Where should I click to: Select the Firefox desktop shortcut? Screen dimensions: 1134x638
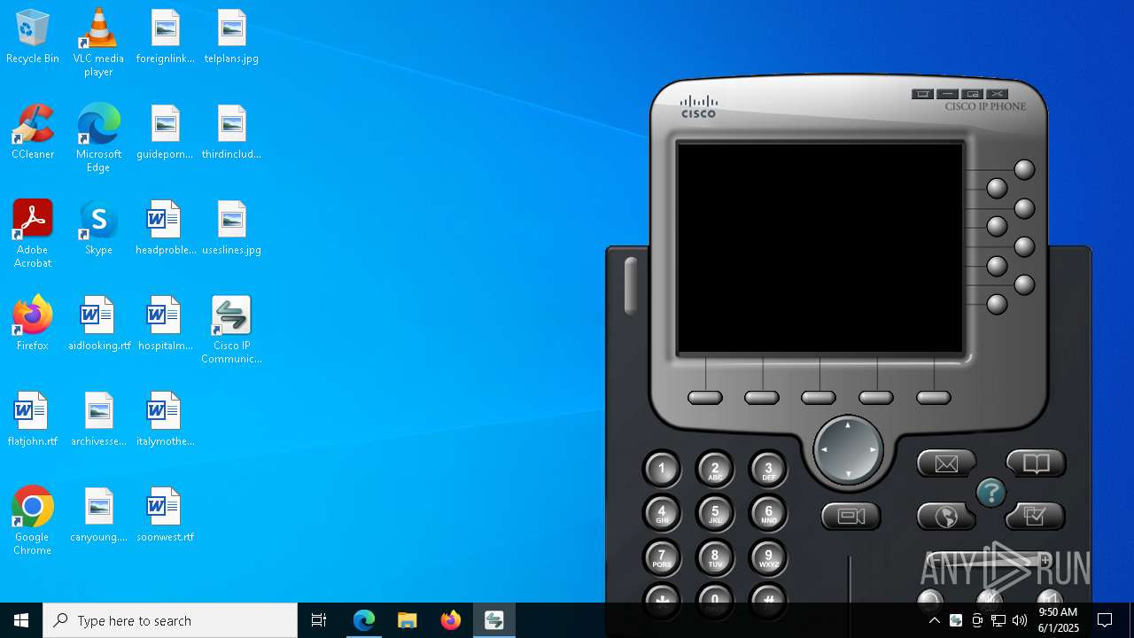pyautogui.click(x=33, y=324)
